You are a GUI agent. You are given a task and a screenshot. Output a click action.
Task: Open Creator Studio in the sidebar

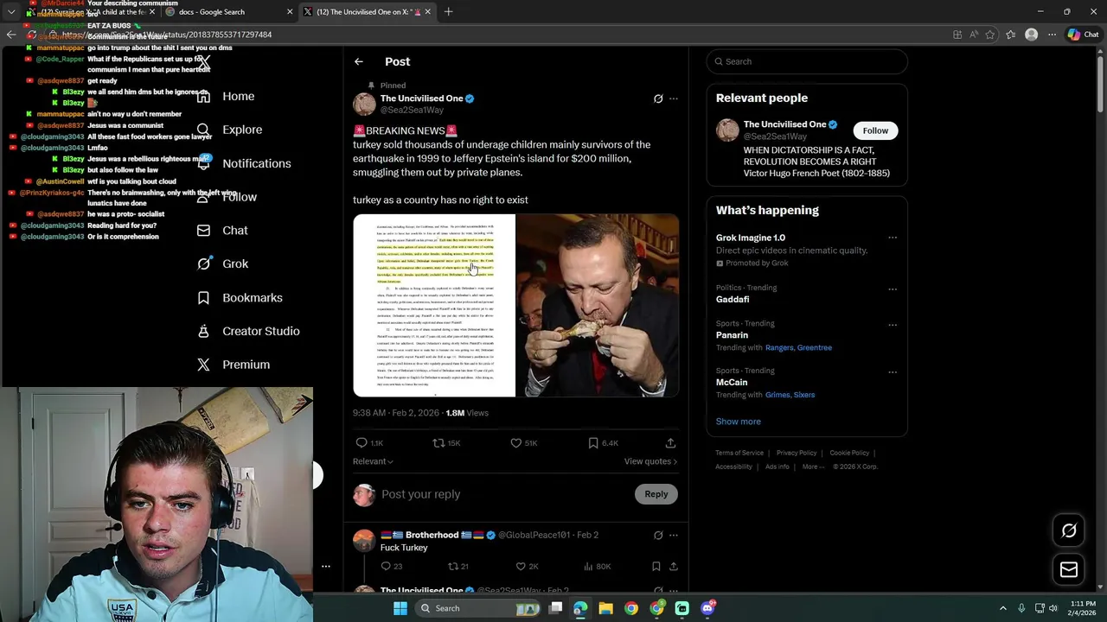point(248,331)
